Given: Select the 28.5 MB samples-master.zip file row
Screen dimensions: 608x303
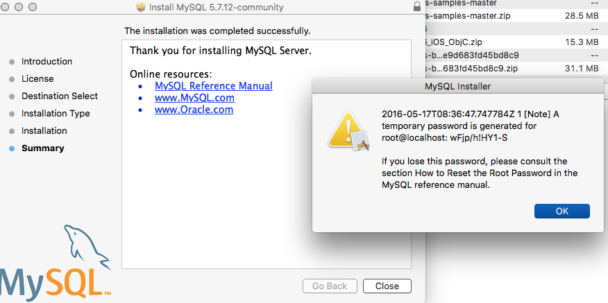Looking at the screenshot, I should 517,16.
